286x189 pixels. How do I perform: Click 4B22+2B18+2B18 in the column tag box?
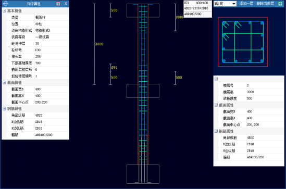[196, 8]
